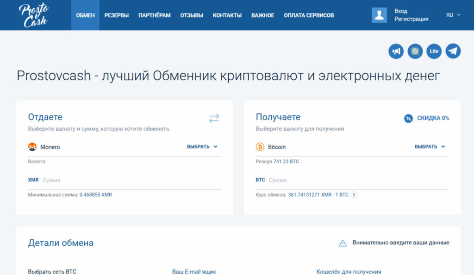This screenshot has width=474, height=275.
Task: Click the Выбрать сеть BTC label
Action: pos(52,272)
